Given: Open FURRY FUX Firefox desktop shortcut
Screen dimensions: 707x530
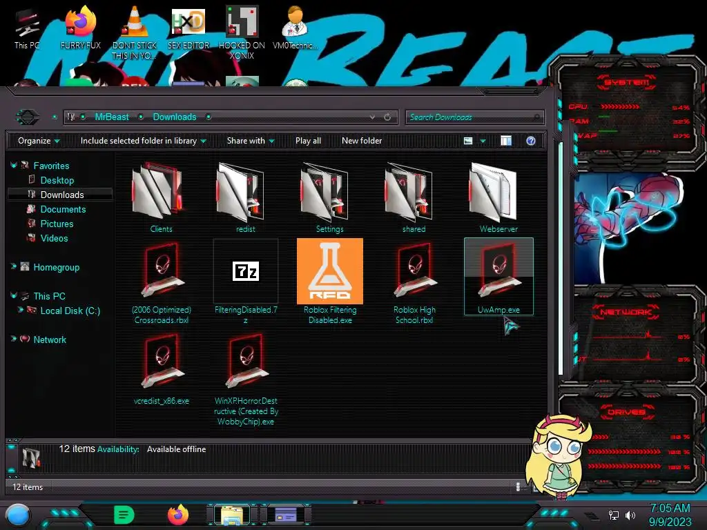Looking at the screenshot, I should (x=80, y=28).
